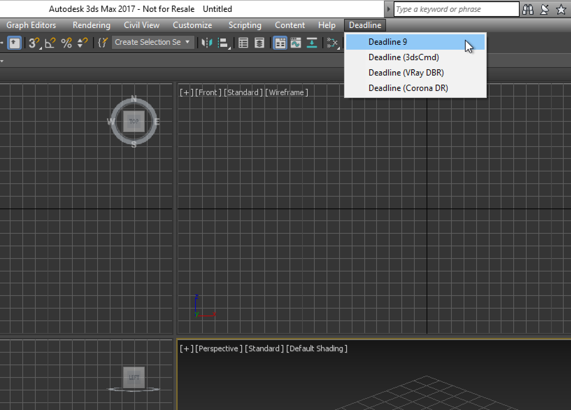The height and width of the screenshot is (410, 571).
Task: Open the Schematic View
Action: [x=312, y=43]
